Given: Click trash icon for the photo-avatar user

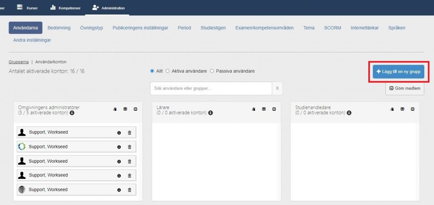Looking at the screenshot, I should [130, 190].
